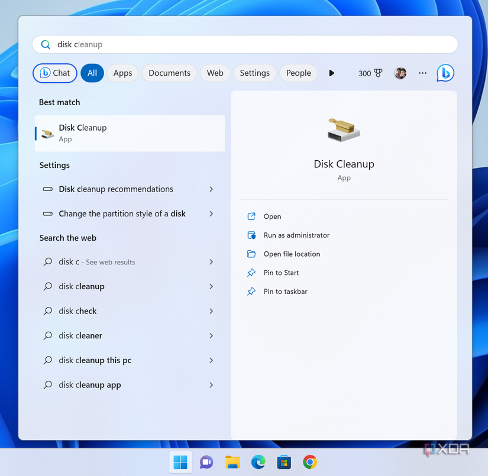Expand the 'disk check' web suggestion

[211, 310]
